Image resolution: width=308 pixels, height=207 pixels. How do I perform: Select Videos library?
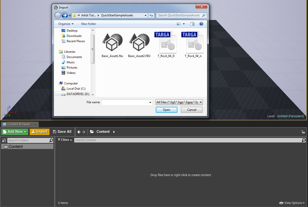click(69, 73)
